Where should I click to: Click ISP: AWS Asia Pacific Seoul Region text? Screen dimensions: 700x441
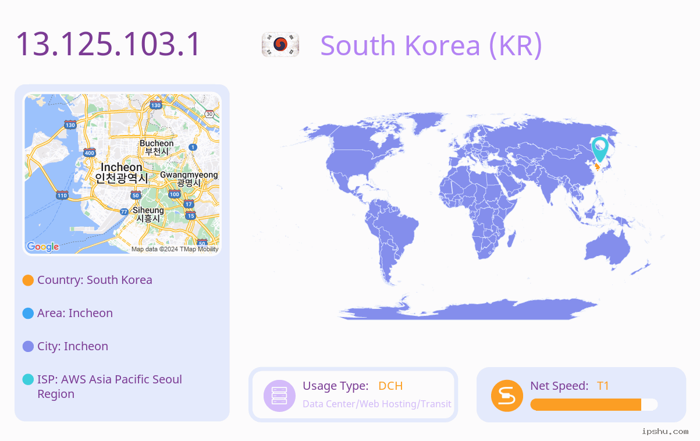[x=109, y=386]
